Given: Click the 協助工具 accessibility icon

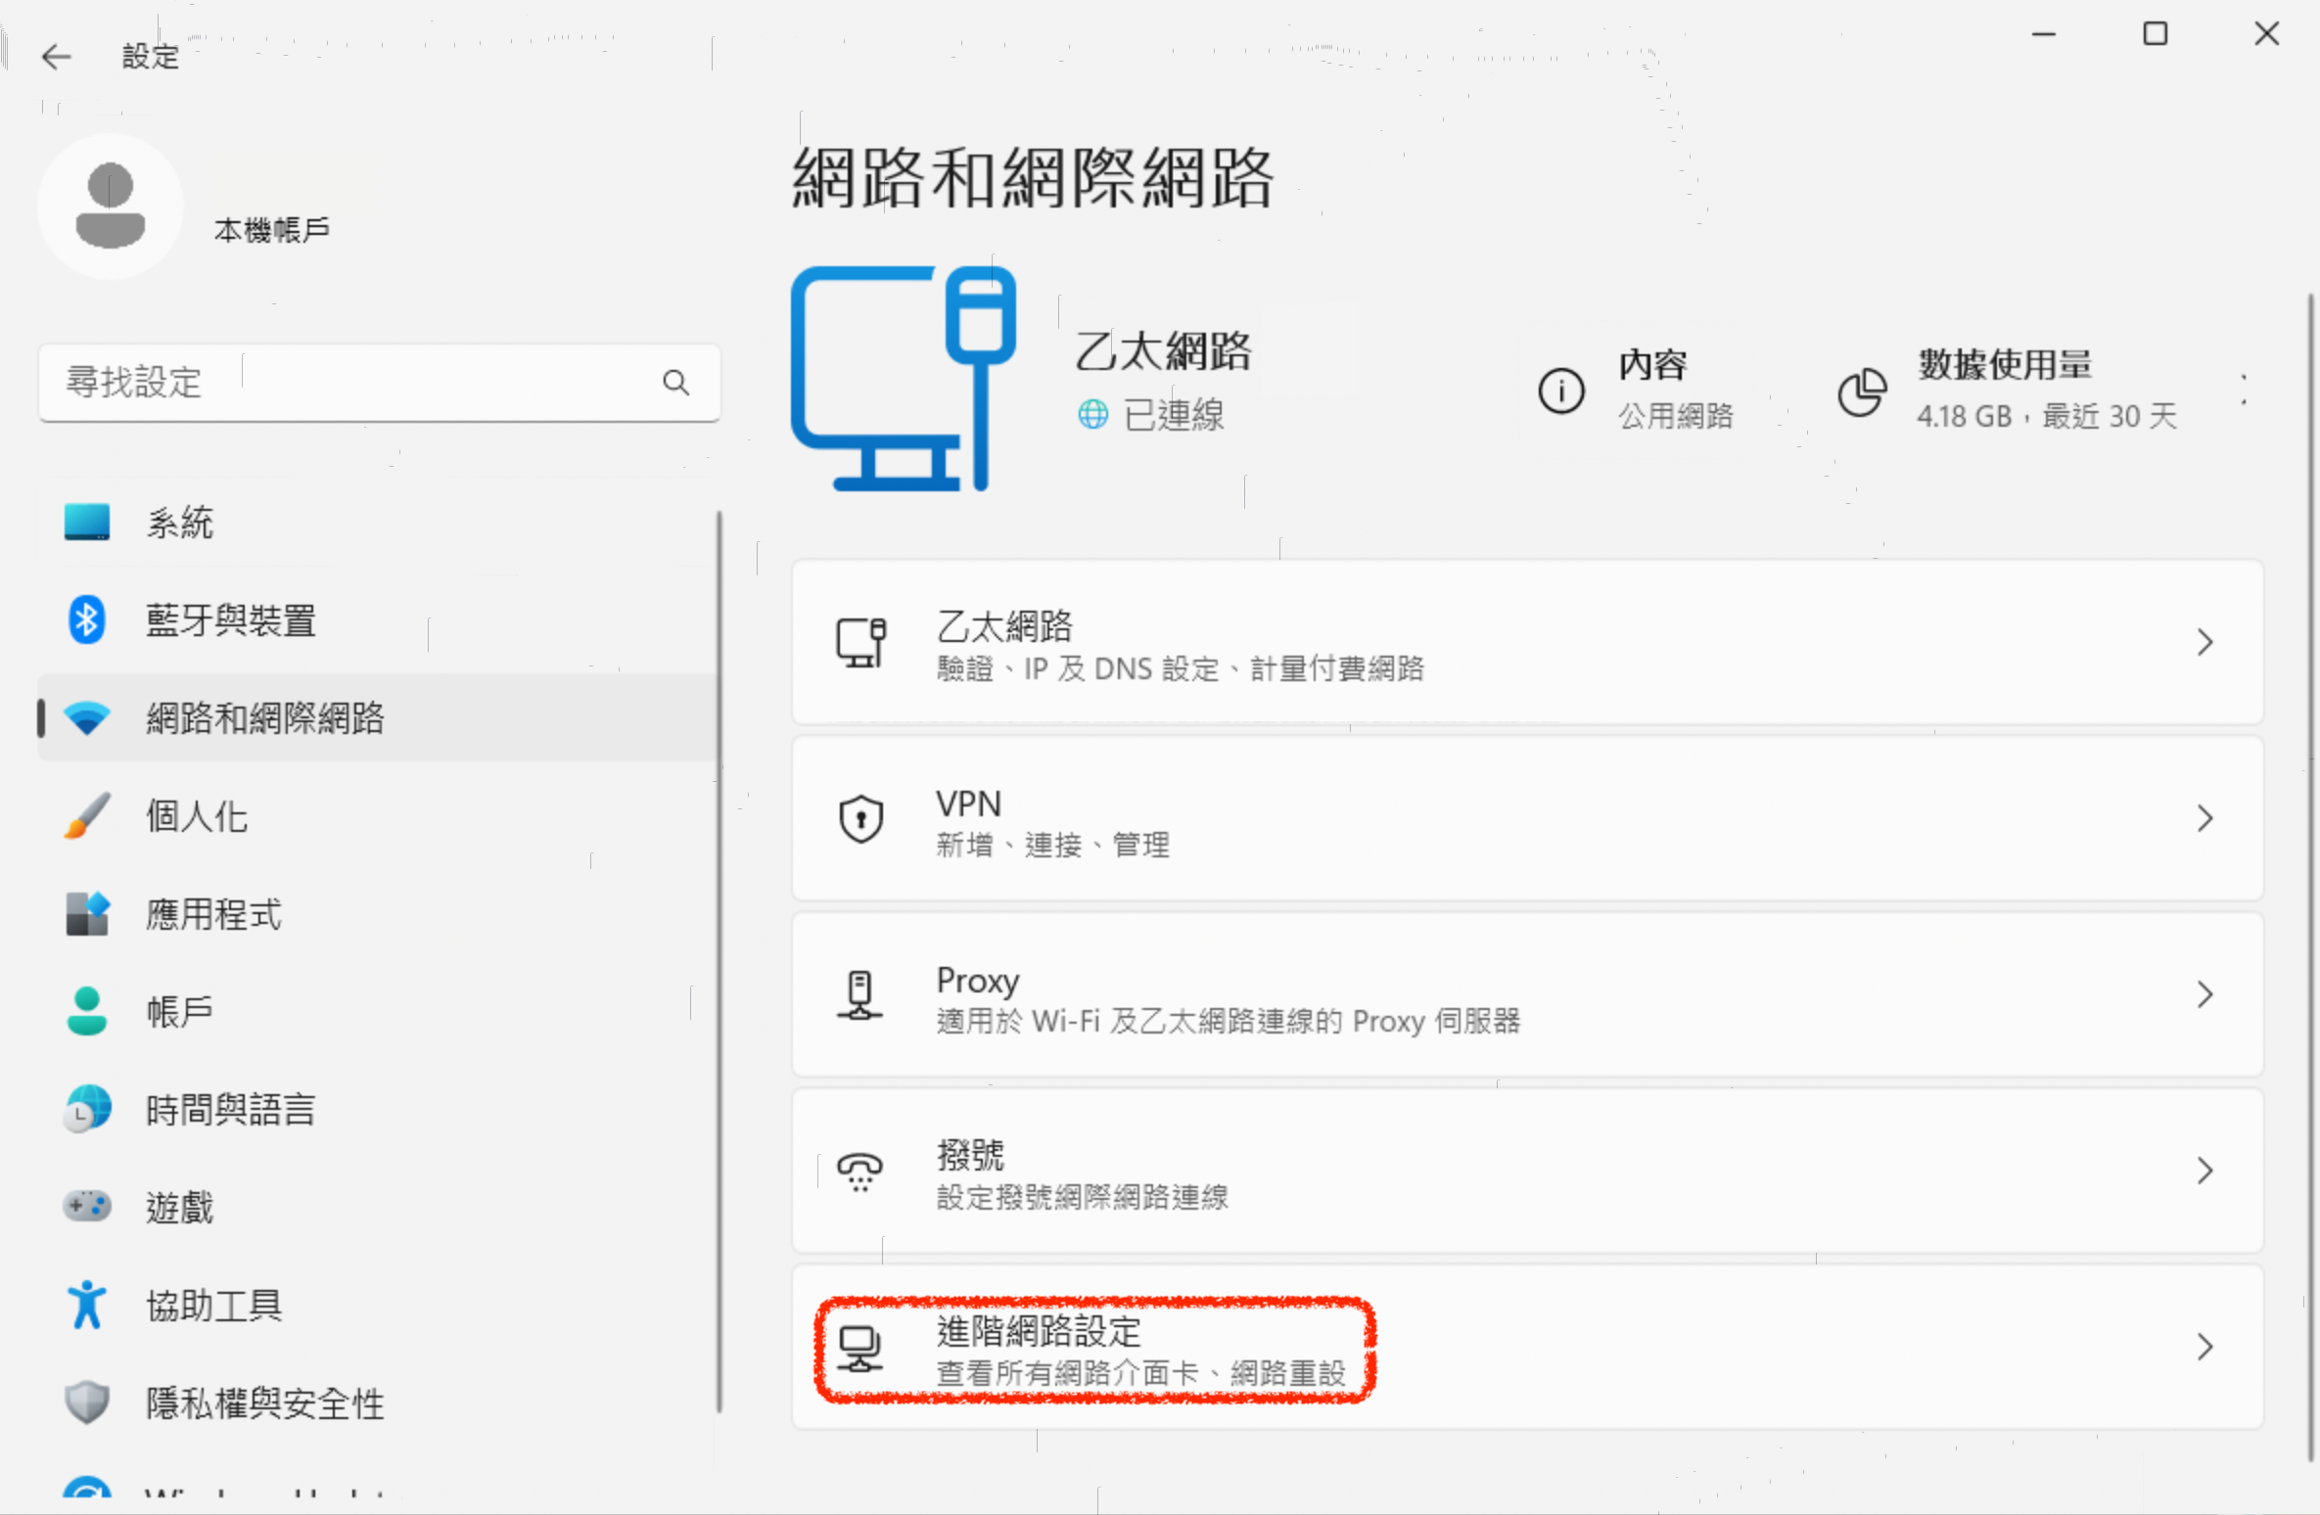Looking at the screenshot, I should (87, 1304).
